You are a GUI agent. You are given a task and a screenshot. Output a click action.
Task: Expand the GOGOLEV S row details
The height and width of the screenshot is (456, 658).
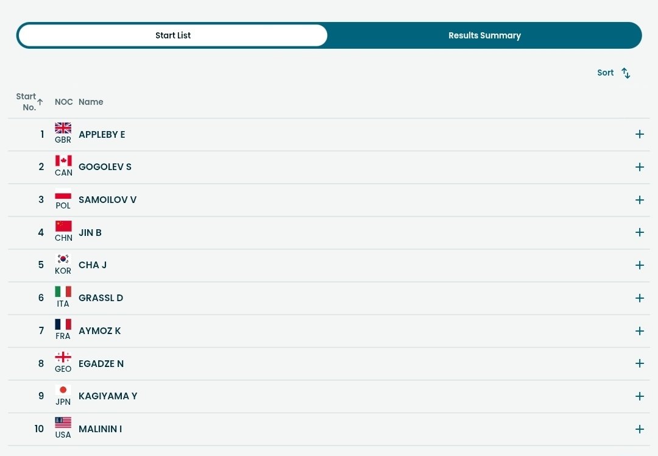pos(640,167)
